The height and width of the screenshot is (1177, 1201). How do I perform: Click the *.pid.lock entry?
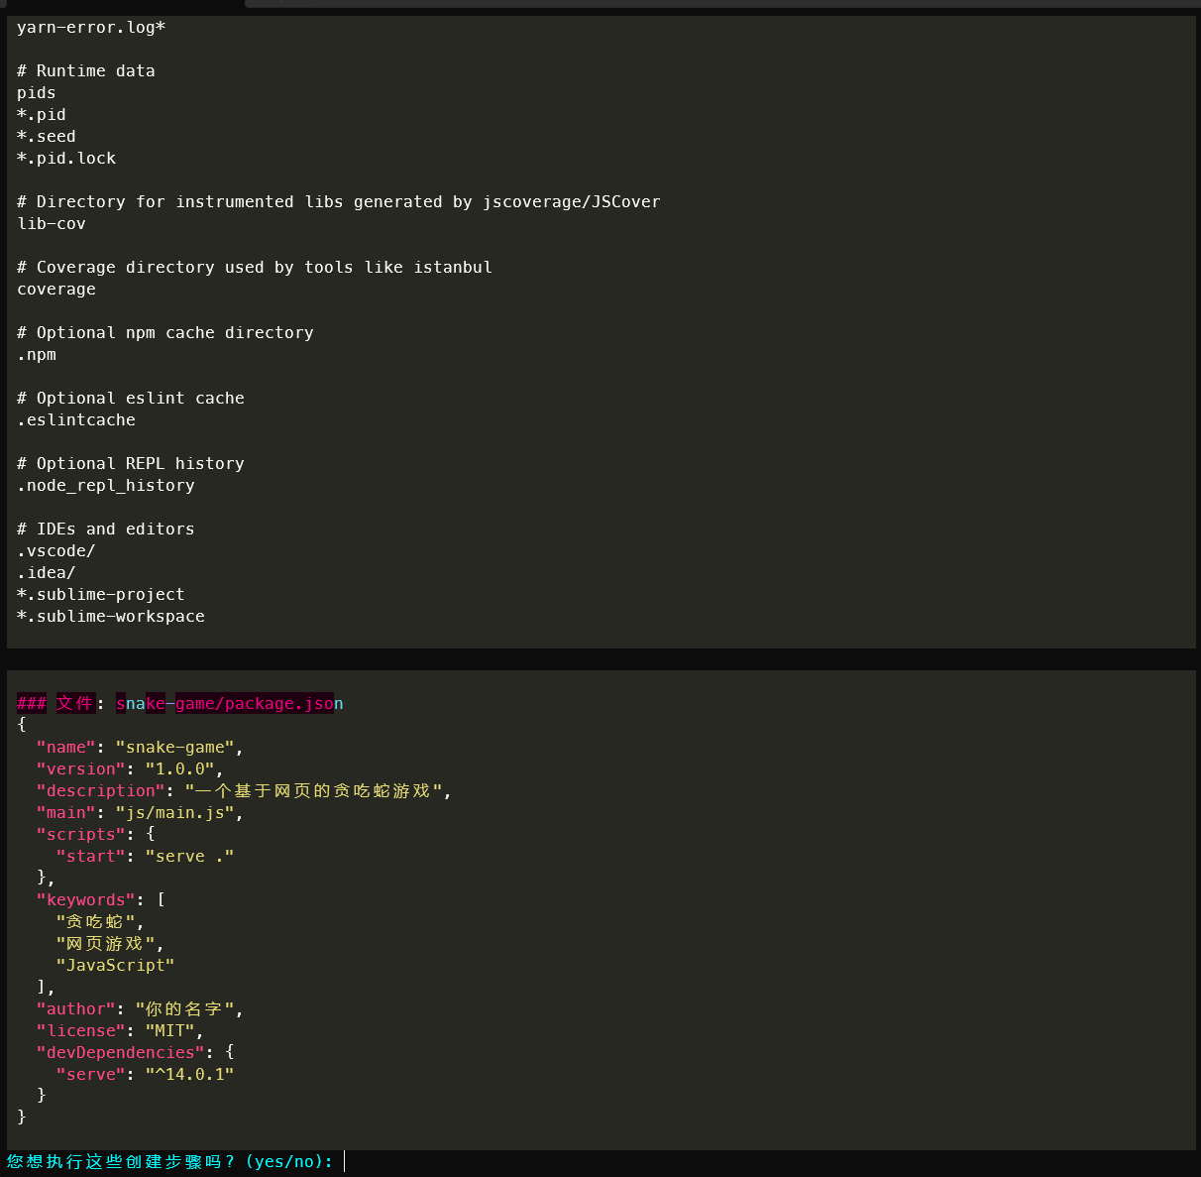(x=66, y=158)
